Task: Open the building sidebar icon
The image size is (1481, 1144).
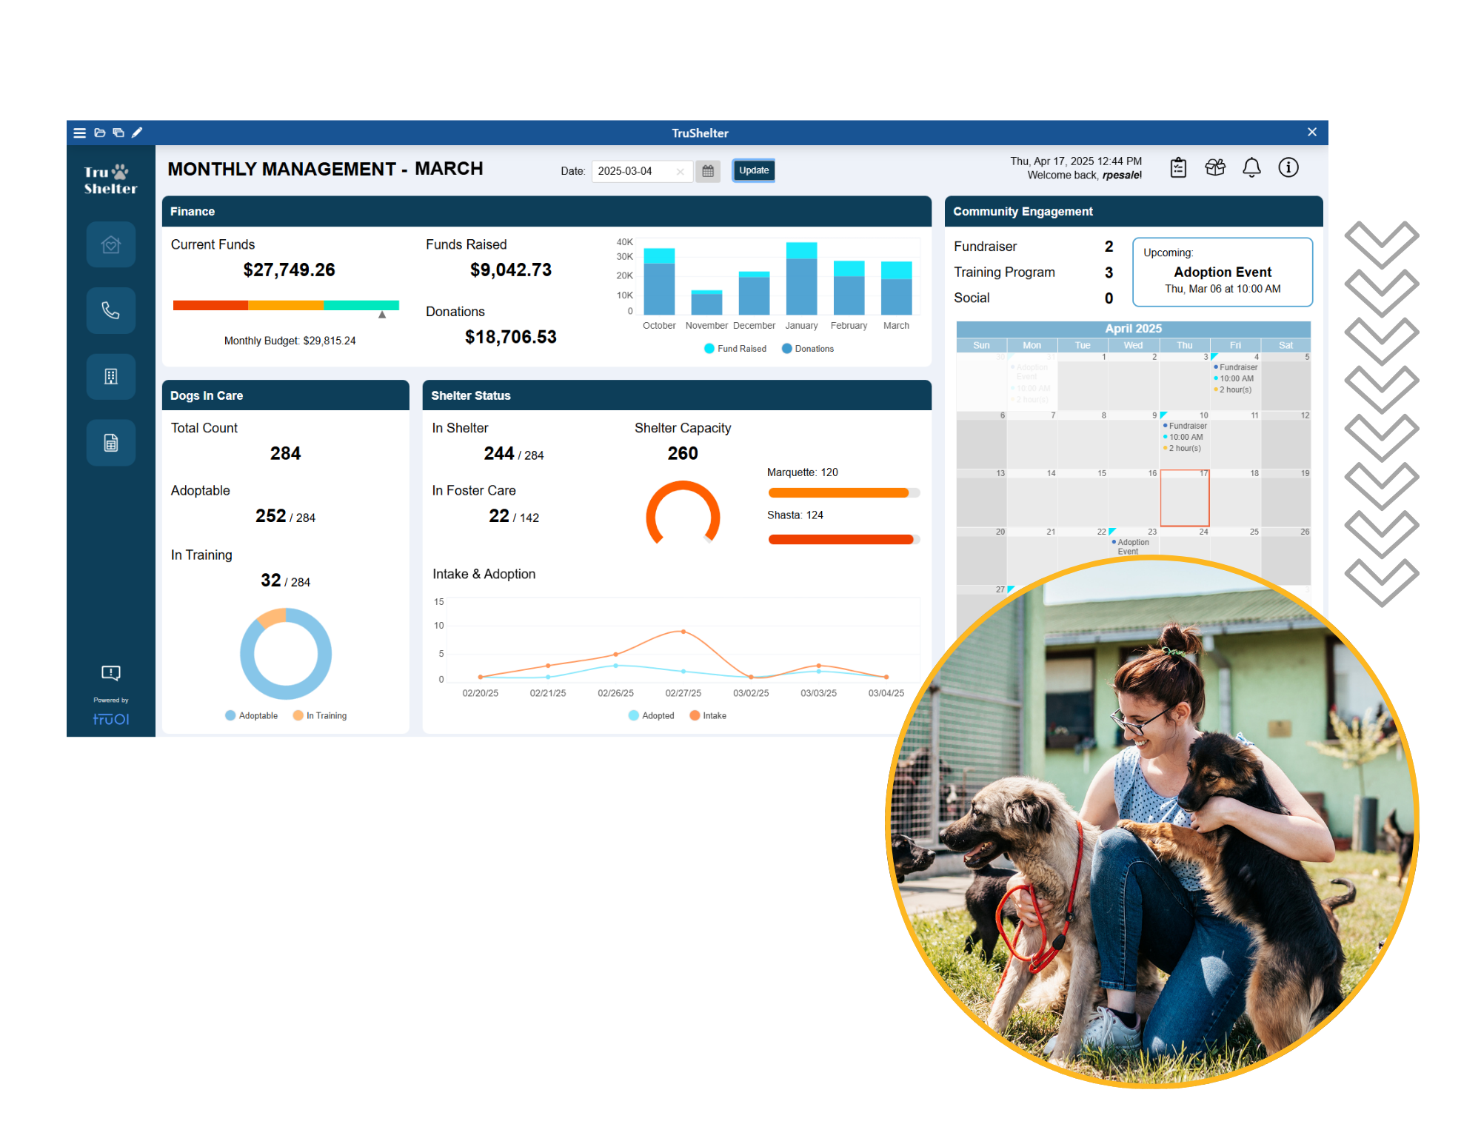Action: (x=111, y=377)
